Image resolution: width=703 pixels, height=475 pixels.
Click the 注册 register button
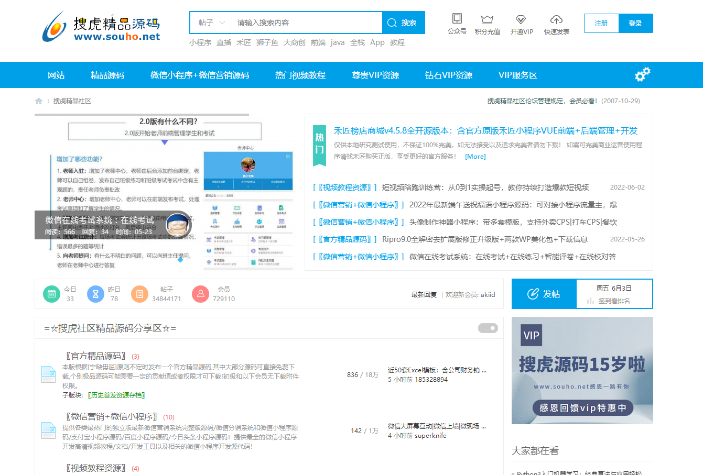tap(601, 23)
